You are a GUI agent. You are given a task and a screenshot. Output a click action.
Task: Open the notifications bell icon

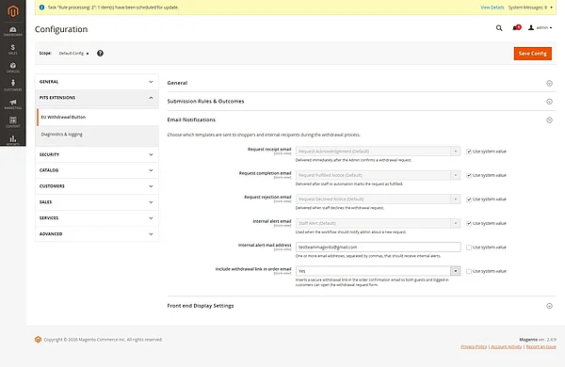pyautogui.click(x=516, y=27)
